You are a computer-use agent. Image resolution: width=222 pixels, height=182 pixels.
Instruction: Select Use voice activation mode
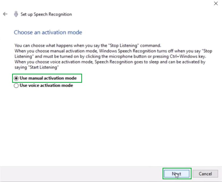pos(43,85)
